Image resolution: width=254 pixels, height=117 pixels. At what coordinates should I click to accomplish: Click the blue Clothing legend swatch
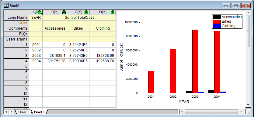click(217, 26)
